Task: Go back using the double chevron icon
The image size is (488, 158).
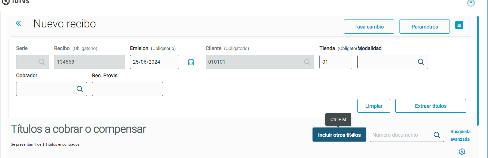Action: [x=18, y=23]
